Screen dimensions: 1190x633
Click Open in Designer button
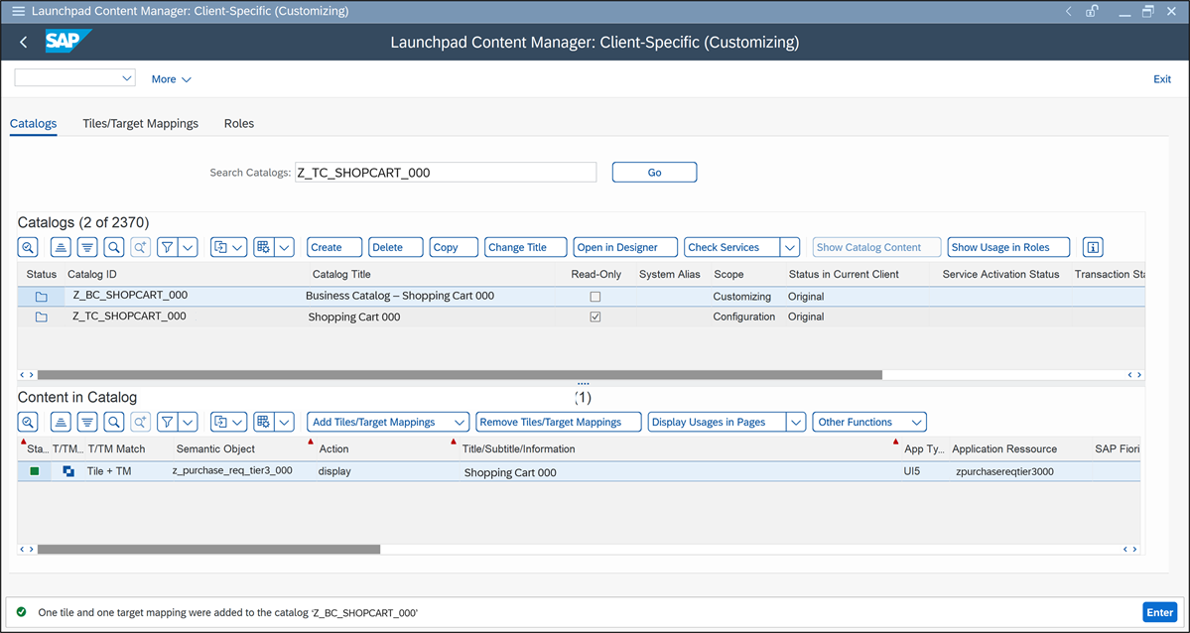626,247
